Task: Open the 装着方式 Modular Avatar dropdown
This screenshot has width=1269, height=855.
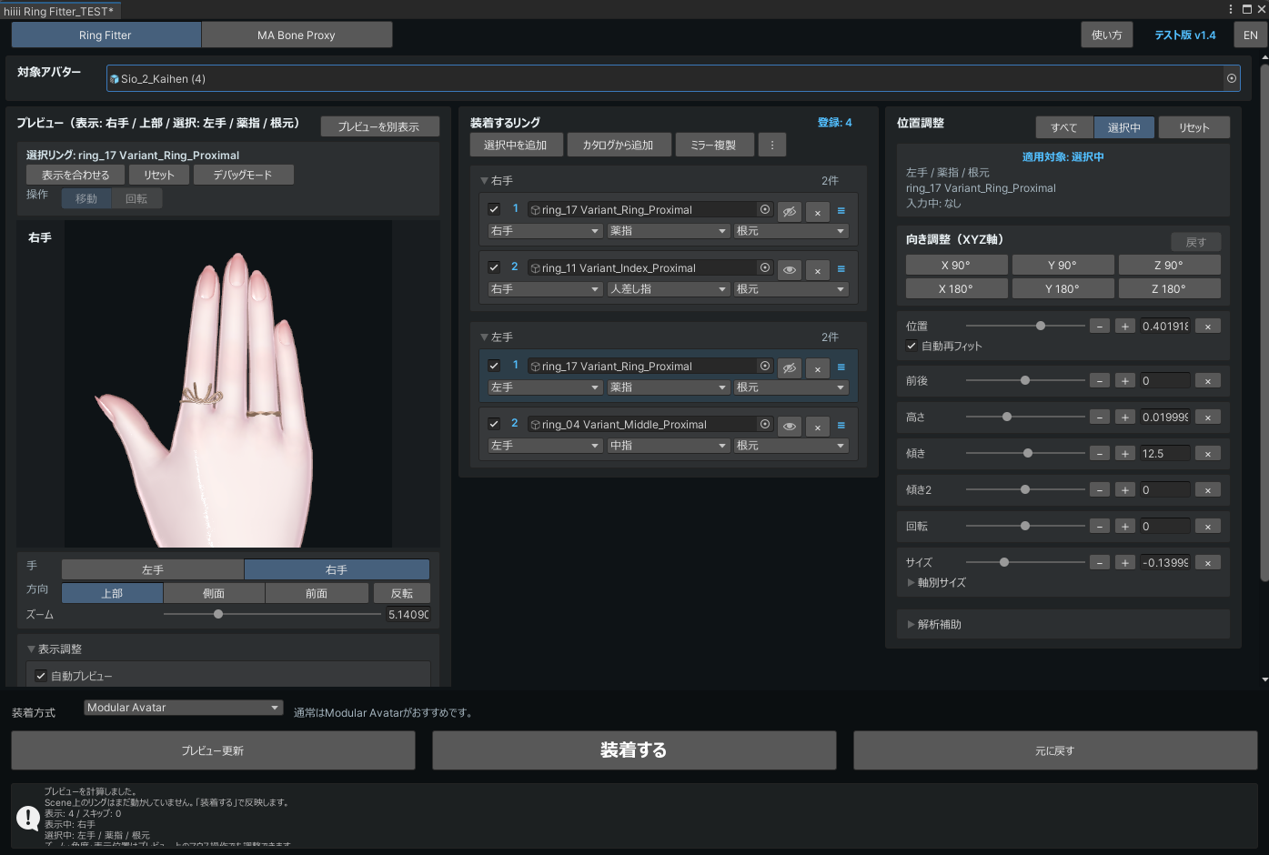Action: 184,708
